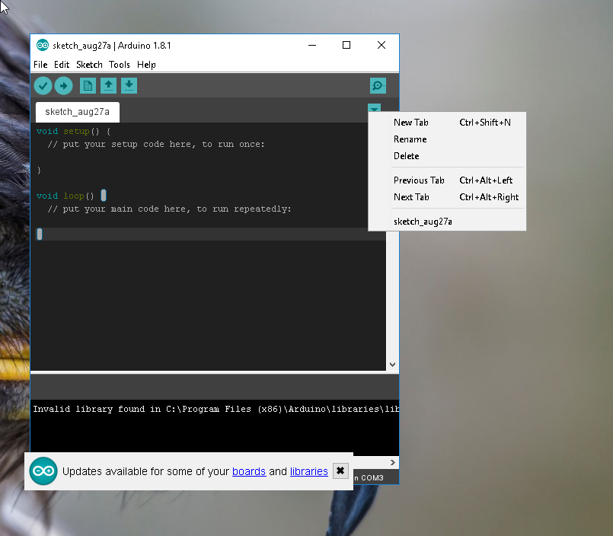Switch to the sketch_aug27a editor tab
The image size is (613, 536).
78,112
